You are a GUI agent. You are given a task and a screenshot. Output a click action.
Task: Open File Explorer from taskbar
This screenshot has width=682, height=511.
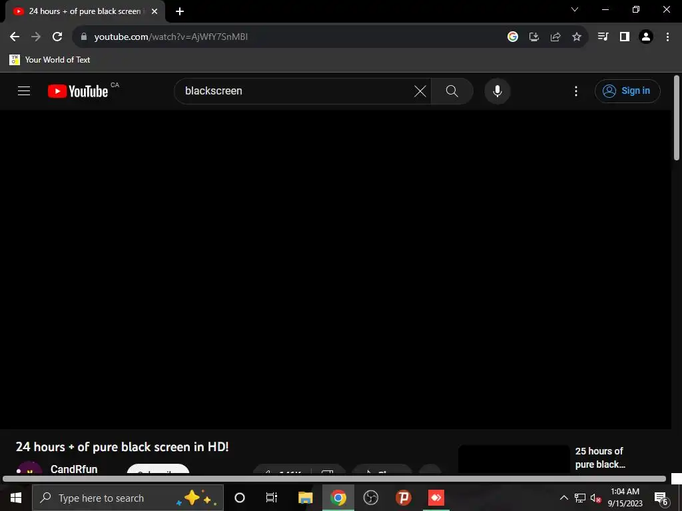coord(305,498)
